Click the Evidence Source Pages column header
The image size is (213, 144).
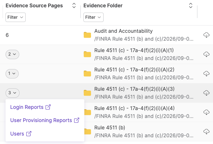pyautogui.click(x=34, y=6)
